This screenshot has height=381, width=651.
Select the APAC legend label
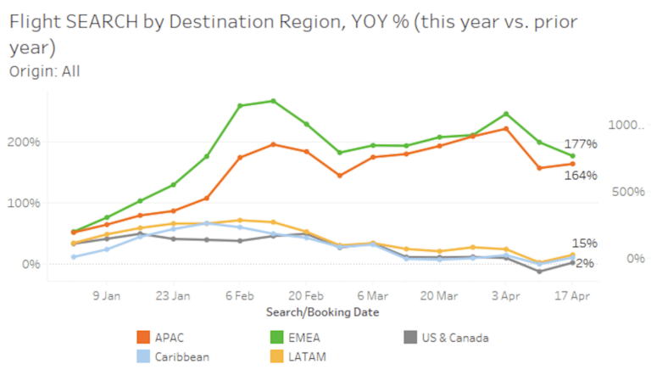(x=170, y=338)
